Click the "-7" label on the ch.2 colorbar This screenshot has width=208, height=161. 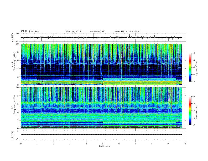point(194,125)
